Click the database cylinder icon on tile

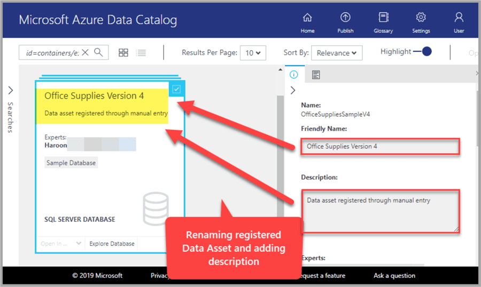click(x=156, y=208)
